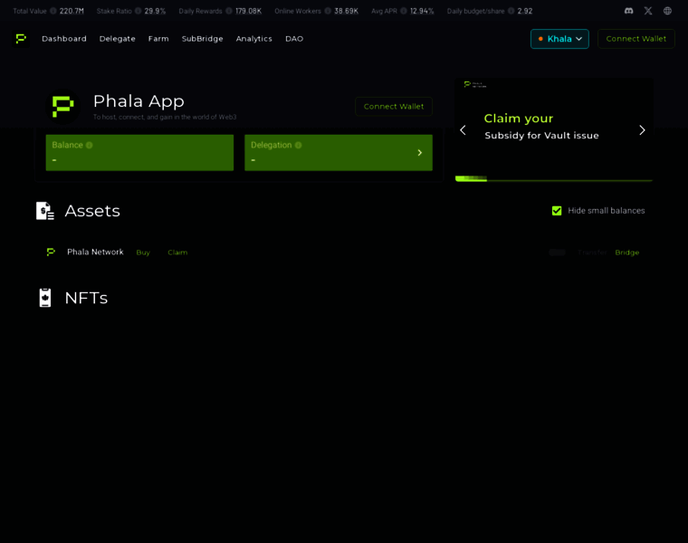The height and width of the screenshot is (543, 688).
Task: Click the info icon next to Total Value
Action: point(53,11)
